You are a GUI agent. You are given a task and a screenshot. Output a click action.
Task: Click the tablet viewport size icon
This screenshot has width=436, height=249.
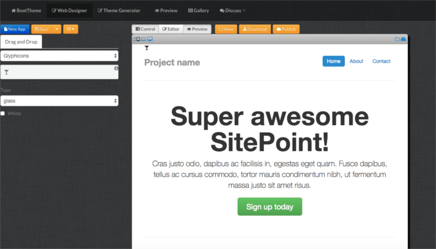(x=138, y=39)
